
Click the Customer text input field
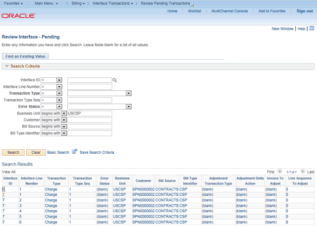(x=90, y=120)
